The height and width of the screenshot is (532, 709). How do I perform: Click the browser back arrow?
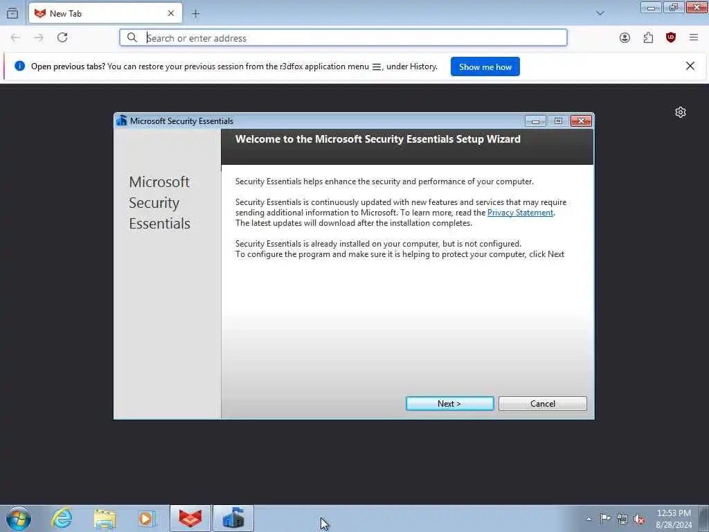click(15, 37)
